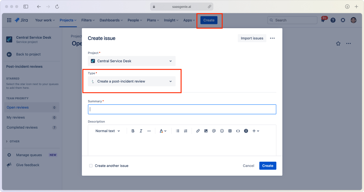Toggle italic formatting

(141, 131)
